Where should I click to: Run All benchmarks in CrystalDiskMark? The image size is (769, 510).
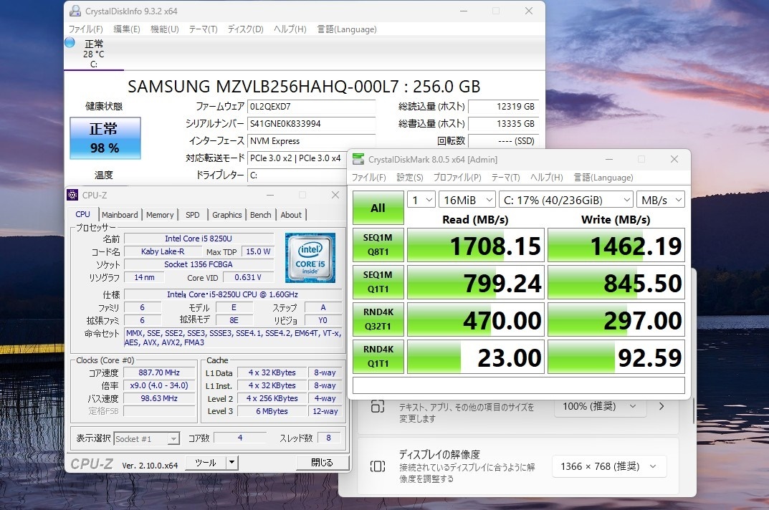[378, 208]
